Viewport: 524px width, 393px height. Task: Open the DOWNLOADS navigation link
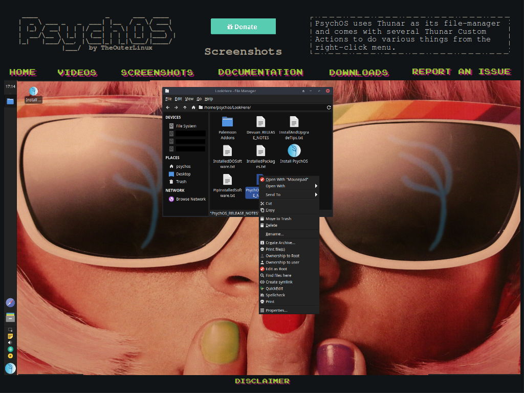pos(359,73)
